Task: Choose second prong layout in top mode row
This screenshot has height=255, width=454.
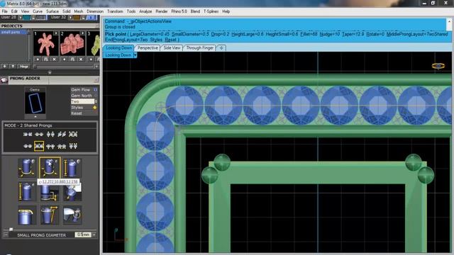Action: click(x=39, y=134)
